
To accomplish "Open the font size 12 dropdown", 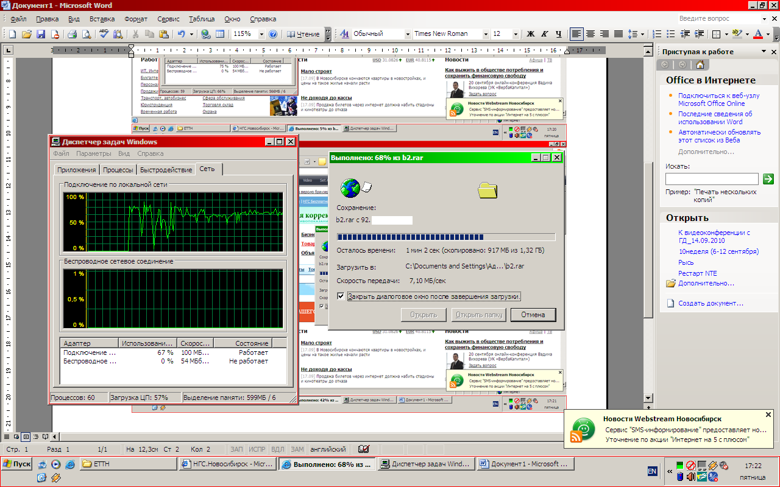I will pyautogui.click(x=517, y=34).
